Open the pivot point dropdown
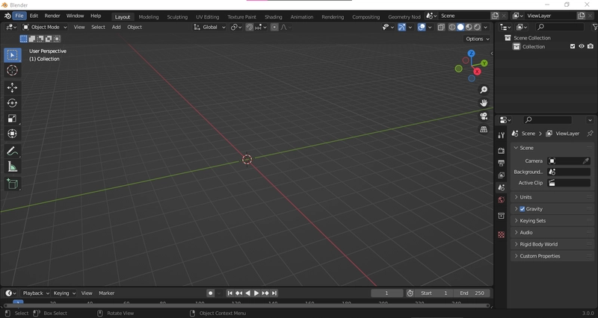Image resolution: width=598 pixels, height=318 pixels. click(236, 27)
